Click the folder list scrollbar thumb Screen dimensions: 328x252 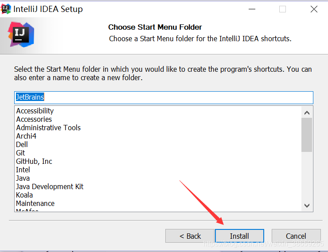pos(307,135)
